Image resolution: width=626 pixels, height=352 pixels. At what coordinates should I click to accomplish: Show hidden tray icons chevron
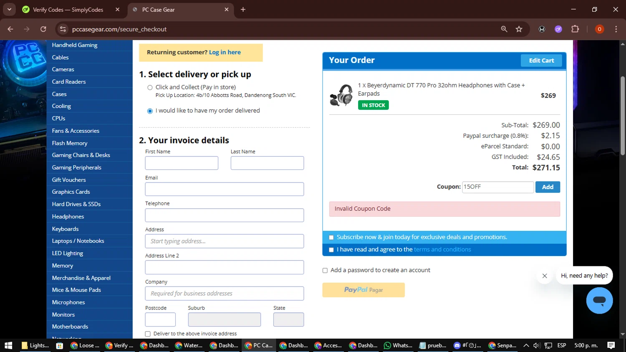526,345
